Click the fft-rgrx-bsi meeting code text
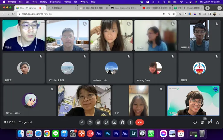This screenshot has width=223, height=140. pos(25,122)
